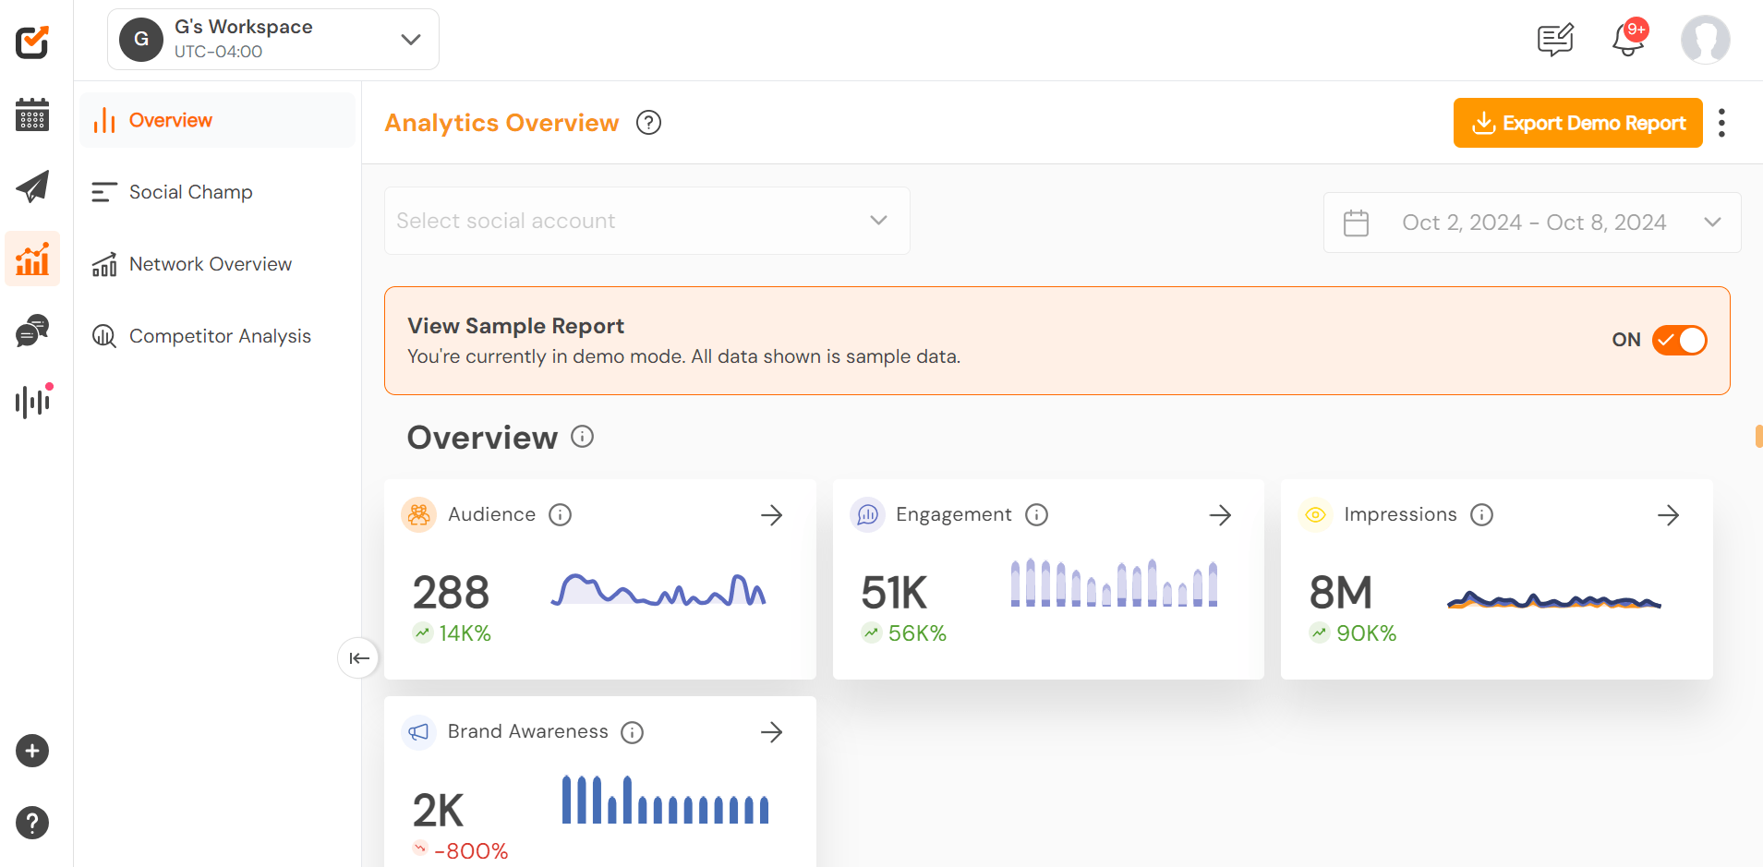Click the Audience info icon

(560, 515)
